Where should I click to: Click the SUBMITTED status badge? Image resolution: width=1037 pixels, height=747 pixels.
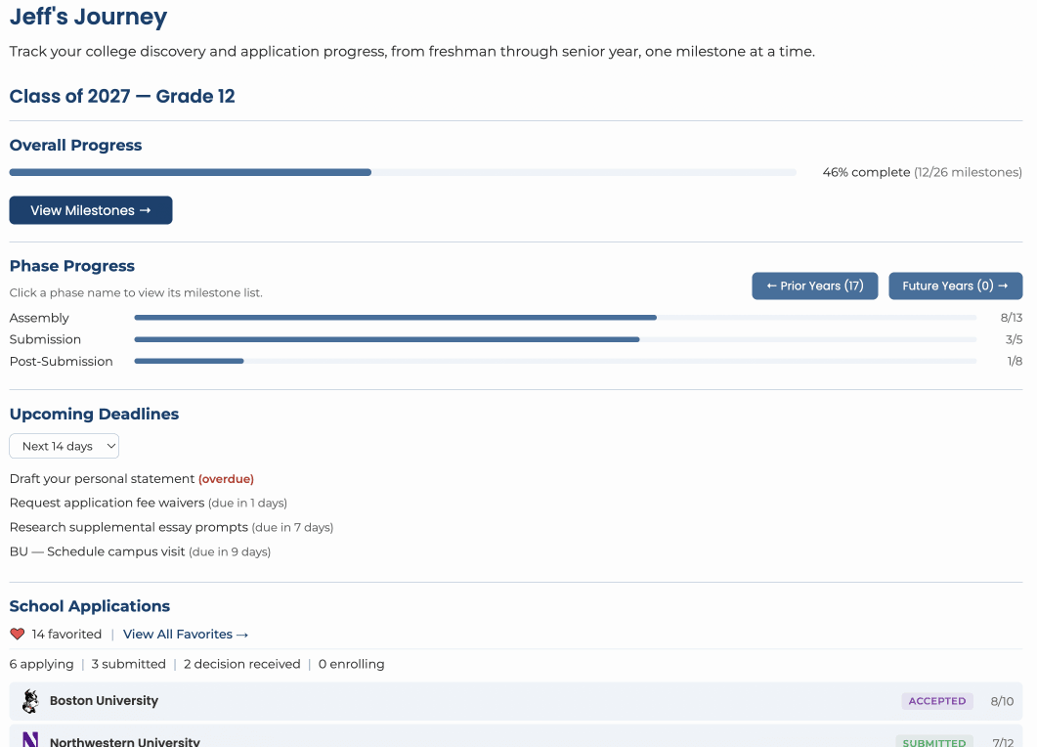[934, 742]
